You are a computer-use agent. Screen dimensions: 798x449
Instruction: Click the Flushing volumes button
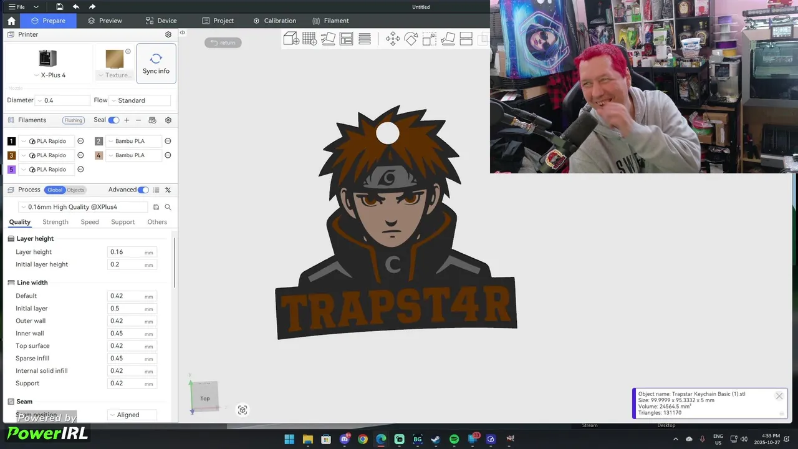[74, 120]
